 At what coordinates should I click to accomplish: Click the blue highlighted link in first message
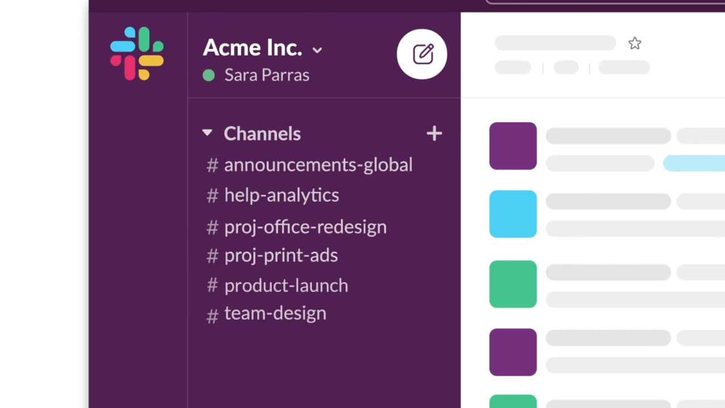pos(693,164)
